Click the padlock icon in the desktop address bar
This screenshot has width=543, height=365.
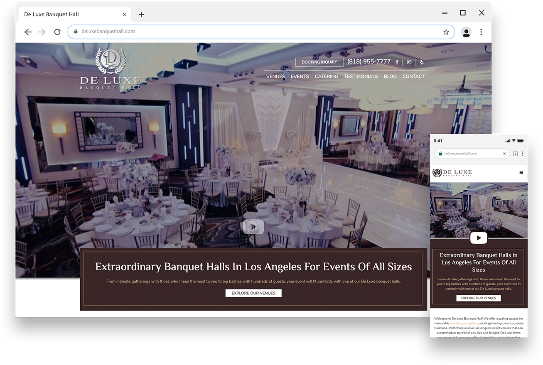point(76,32)
